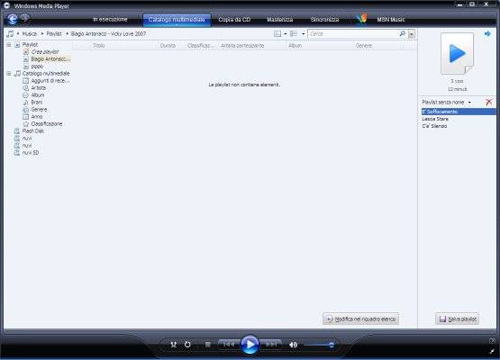Select the 'Biagio Antonacc...' playlist
Image resolution: width=500 pixels, height=360 pixels.
(50, 58)
